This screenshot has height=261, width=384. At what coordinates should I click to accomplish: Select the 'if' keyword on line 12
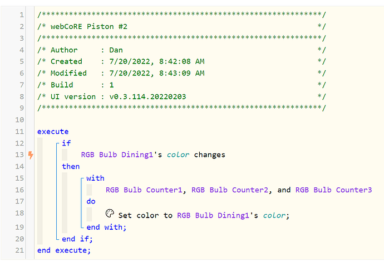[66, 143]
